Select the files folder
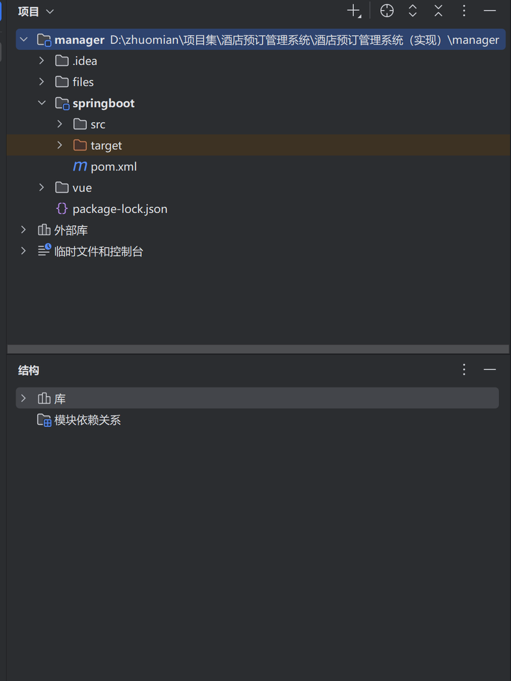 (82, 82)
